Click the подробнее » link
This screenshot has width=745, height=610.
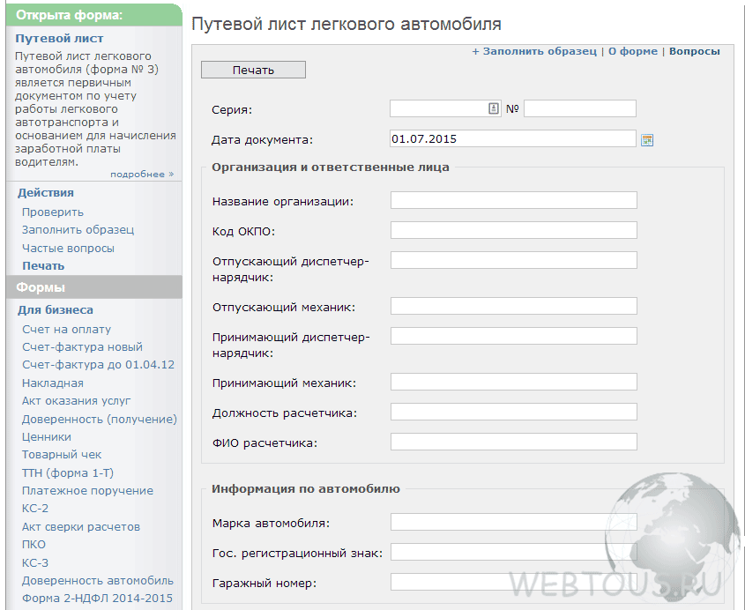pyautogui.click(x=143, y=175)
